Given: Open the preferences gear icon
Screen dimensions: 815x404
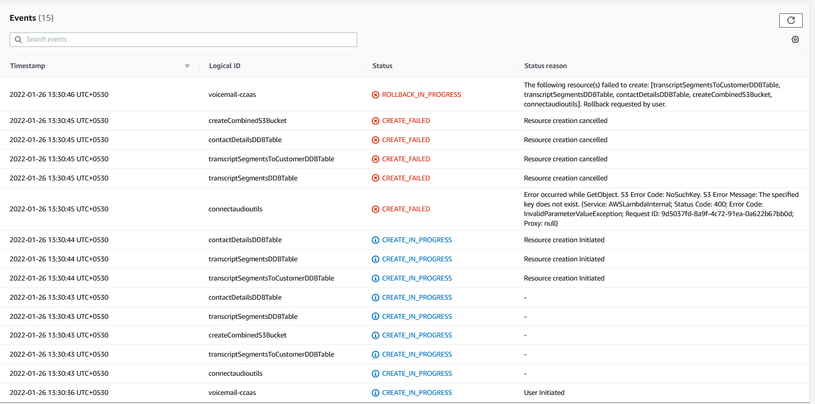Looking at the screenshot, I should 795,39.
